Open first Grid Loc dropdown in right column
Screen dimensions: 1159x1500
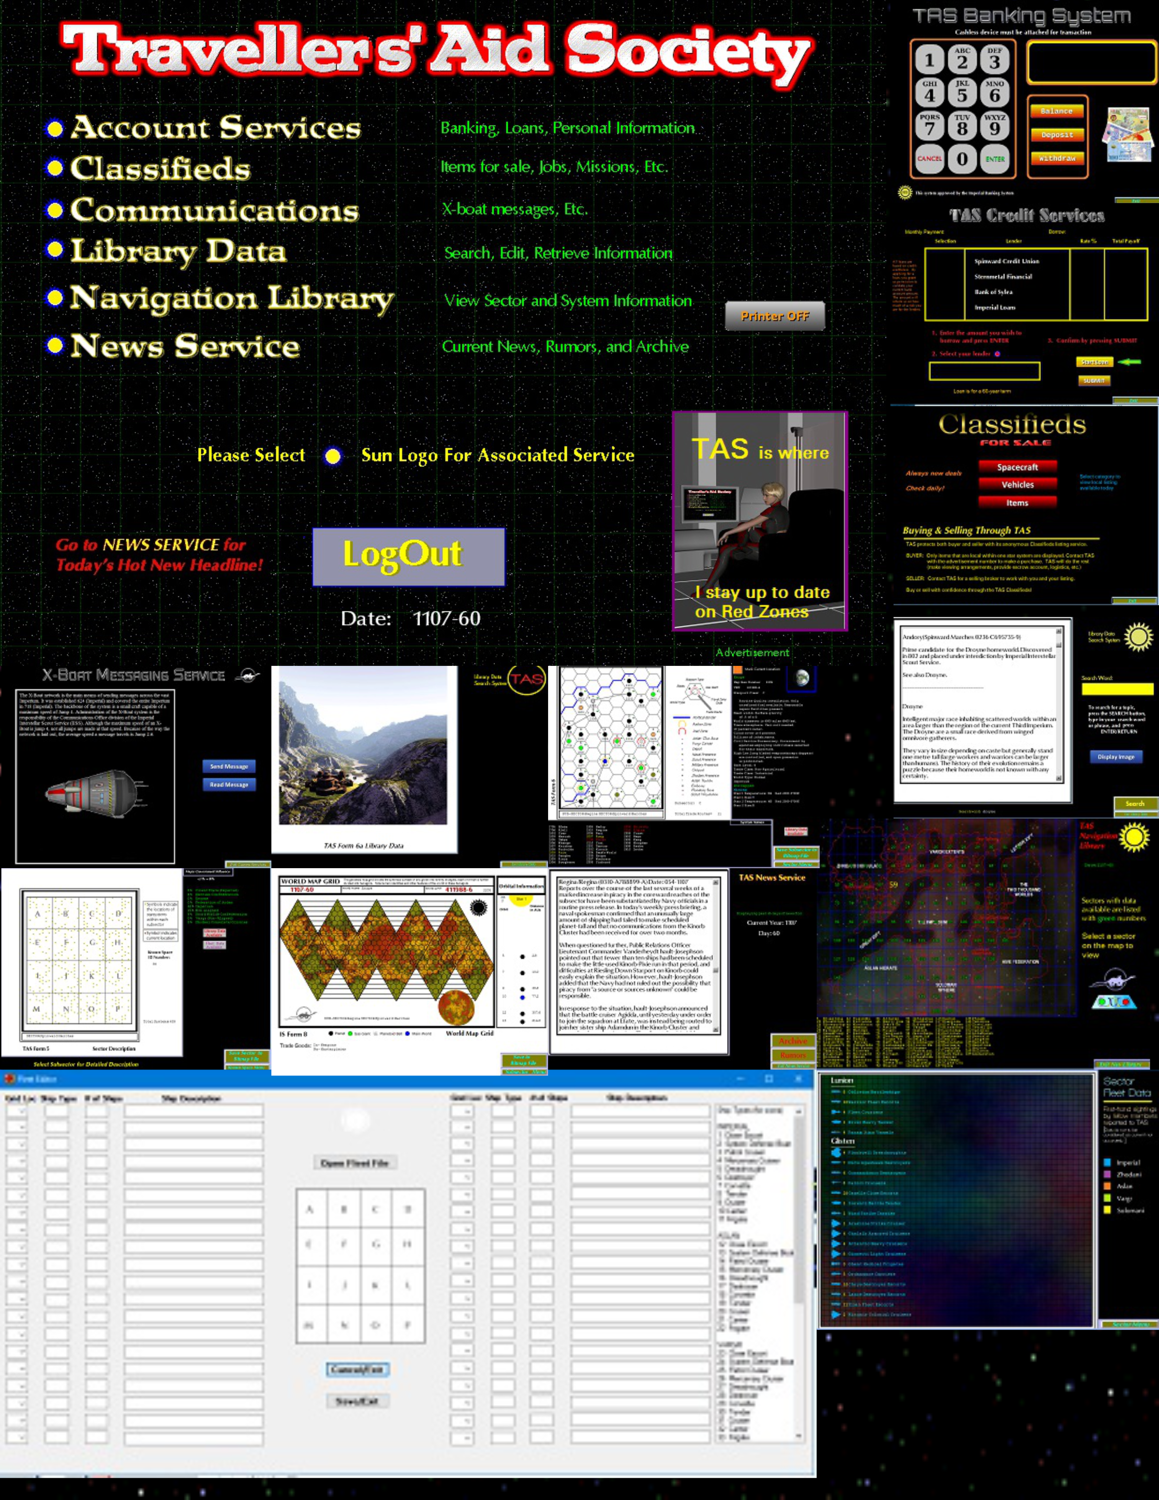tap(462, 1112)
